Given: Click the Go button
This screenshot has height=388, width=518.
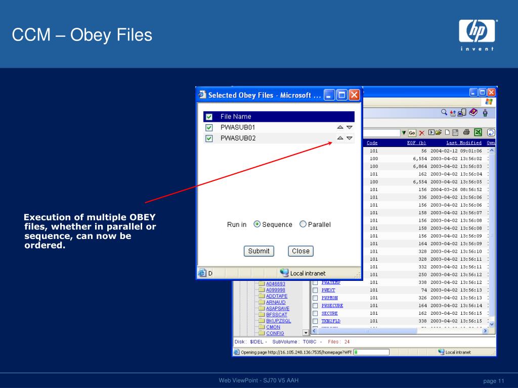Looking at the screenshot, I should pos(412,133).
